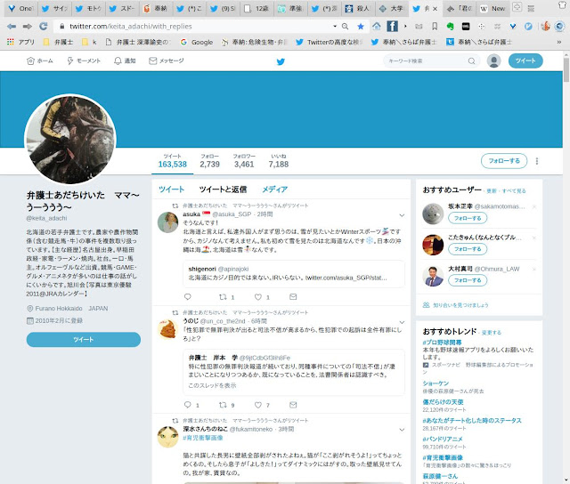Click the アプリ apps grid icon
The width and height of the screenshot is (570, 484).
(x=11, y=42)
